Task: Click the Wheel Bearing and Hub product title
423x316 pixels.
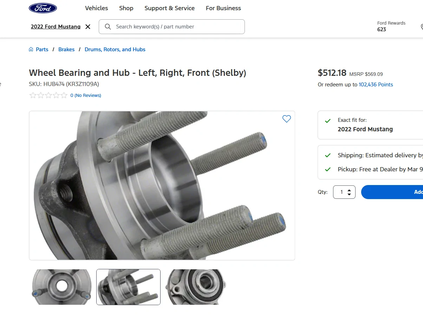Action: click(137, 73)
